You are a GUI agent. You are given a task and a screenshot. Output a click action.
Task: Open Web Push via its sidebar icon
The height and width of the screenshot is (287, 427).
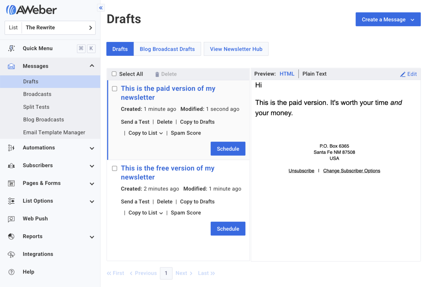[x=11, y=219]
